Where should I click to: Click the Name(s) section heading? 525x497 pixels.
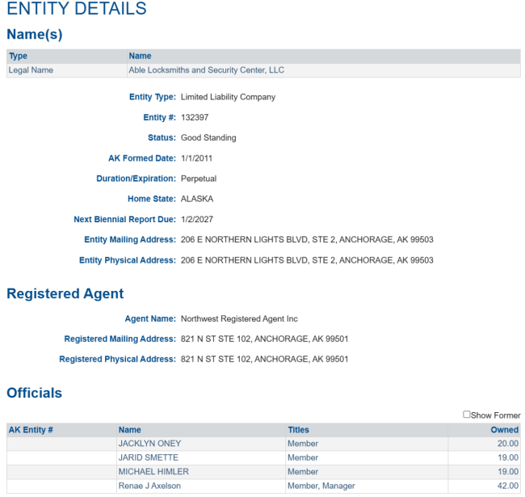[x=35, y=34]
